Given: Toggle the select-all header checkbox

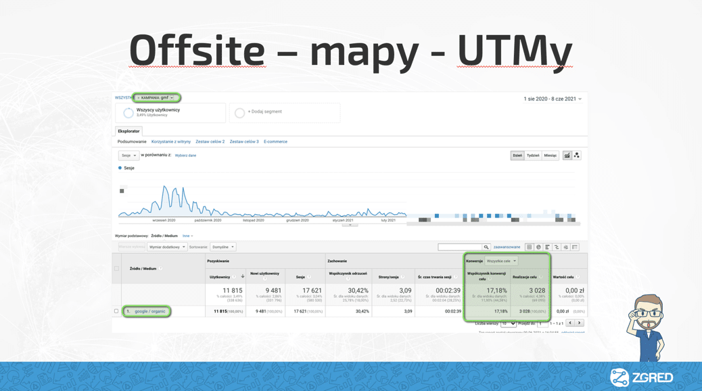Looking at the screenshot, I should pos(116,269).
